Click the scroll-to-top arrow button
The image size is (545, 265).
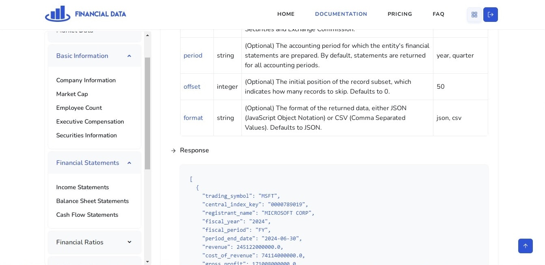point(526,246)
